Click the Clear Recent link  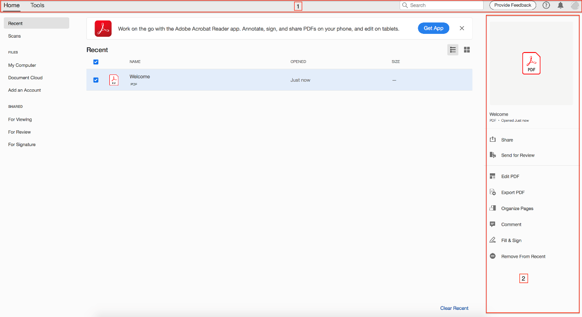(454, 308)
